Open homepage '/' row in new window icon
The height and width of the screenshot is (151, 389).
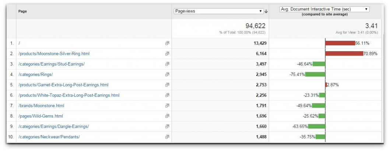[x=167, y=43]
